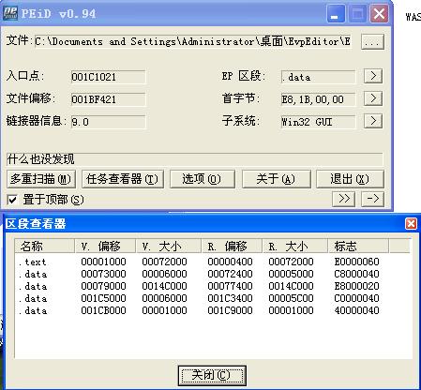Sort by V. 偏移 column header
This screenshot has height=390, width=421.
(x=105, y=246)
